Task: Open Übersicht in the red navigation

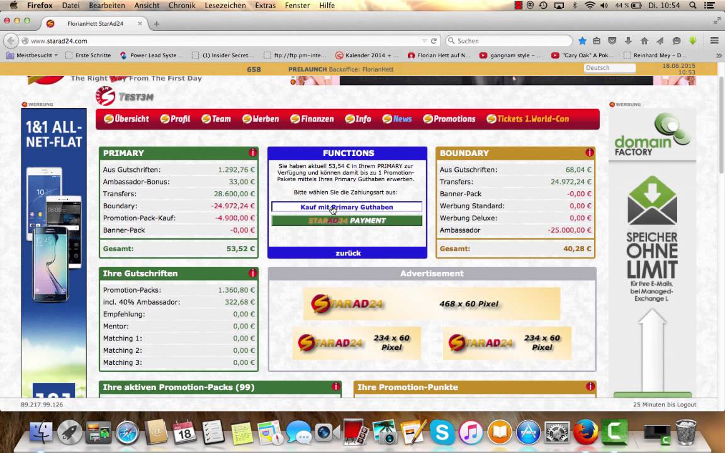Action: click(x=126, y=119)
